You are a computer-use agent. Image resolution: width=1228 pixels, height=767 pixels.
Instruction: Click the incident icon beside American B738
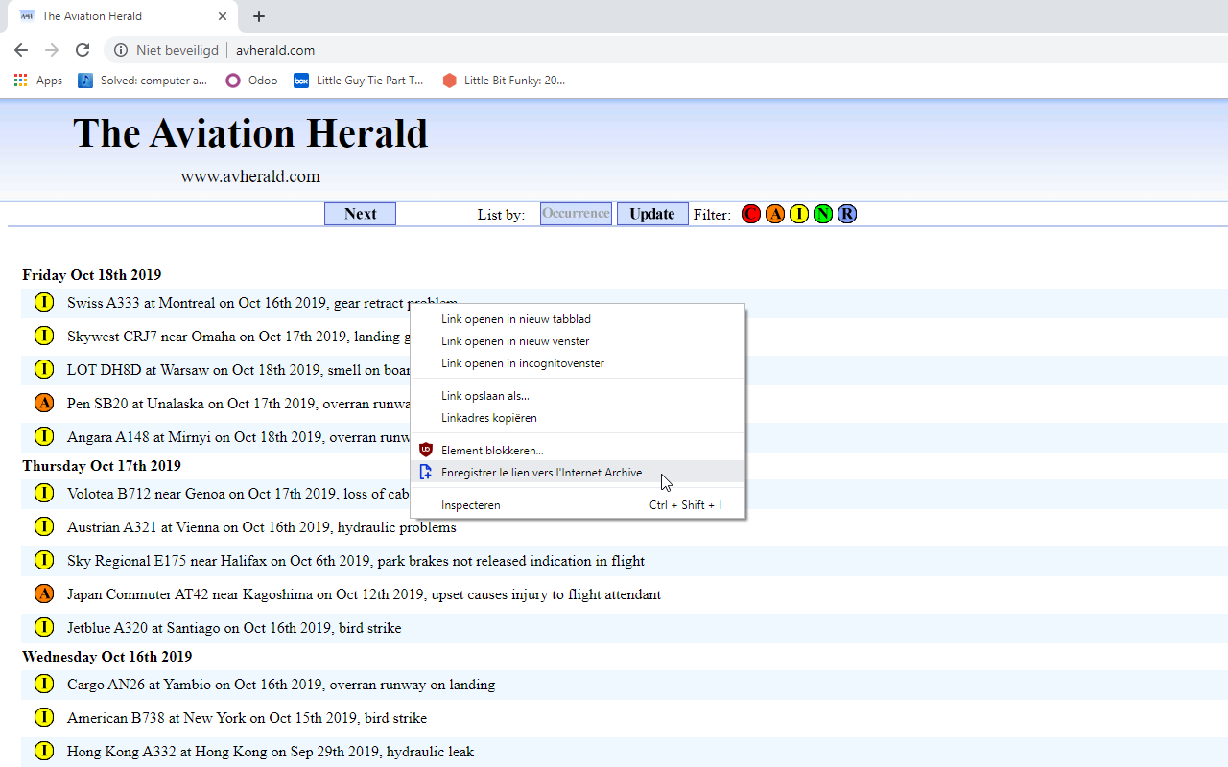[43, 718]
